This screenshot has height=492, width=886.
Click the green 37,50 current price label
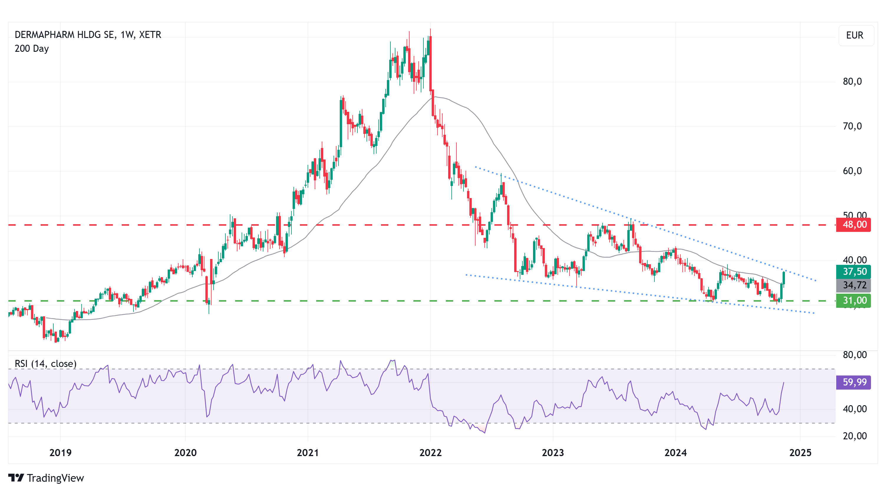[x=853, y=272]
